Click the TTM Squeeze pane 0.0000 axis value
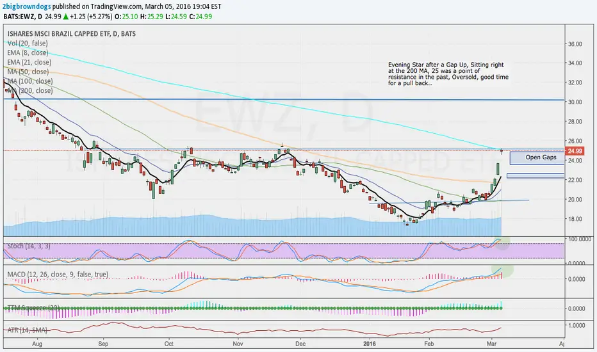 coord(577,308)
